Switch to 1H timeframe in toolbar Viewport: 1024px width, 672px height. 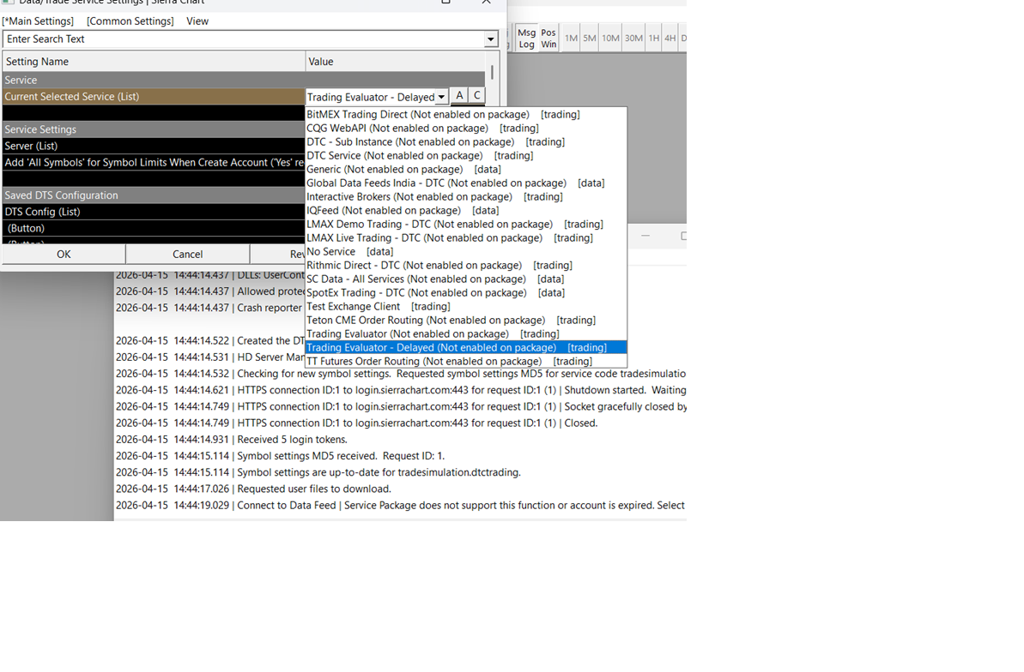click(x=654, y=39)
